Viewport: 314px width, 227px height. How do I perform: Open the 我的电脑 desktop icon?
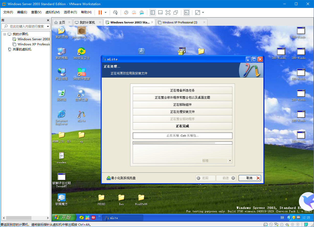point(61,54)
